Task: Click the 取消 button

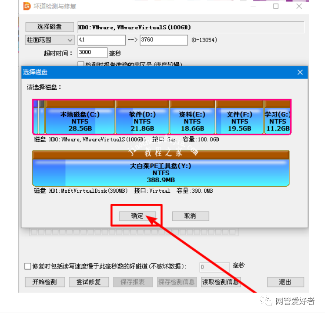Action: [x=191, y=216]
